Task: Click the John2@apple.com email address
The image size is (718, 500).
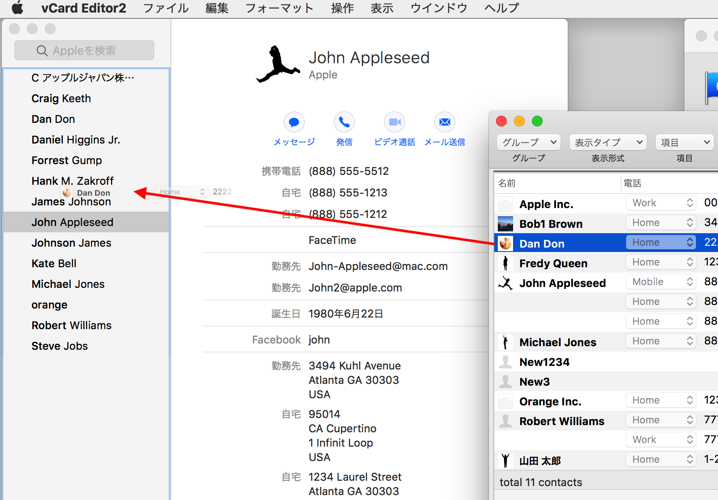Action: coord(355,288)
